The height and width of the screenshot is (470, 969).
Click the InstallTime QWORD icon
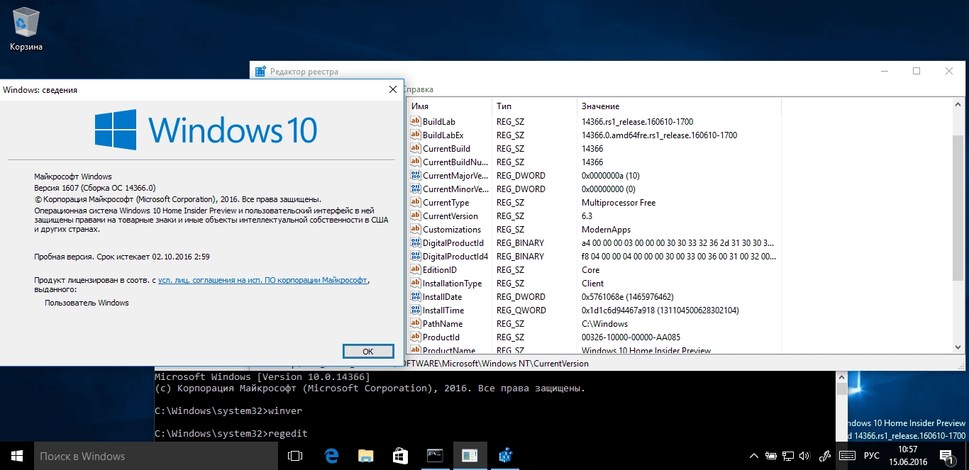click(x=416, y=310)
